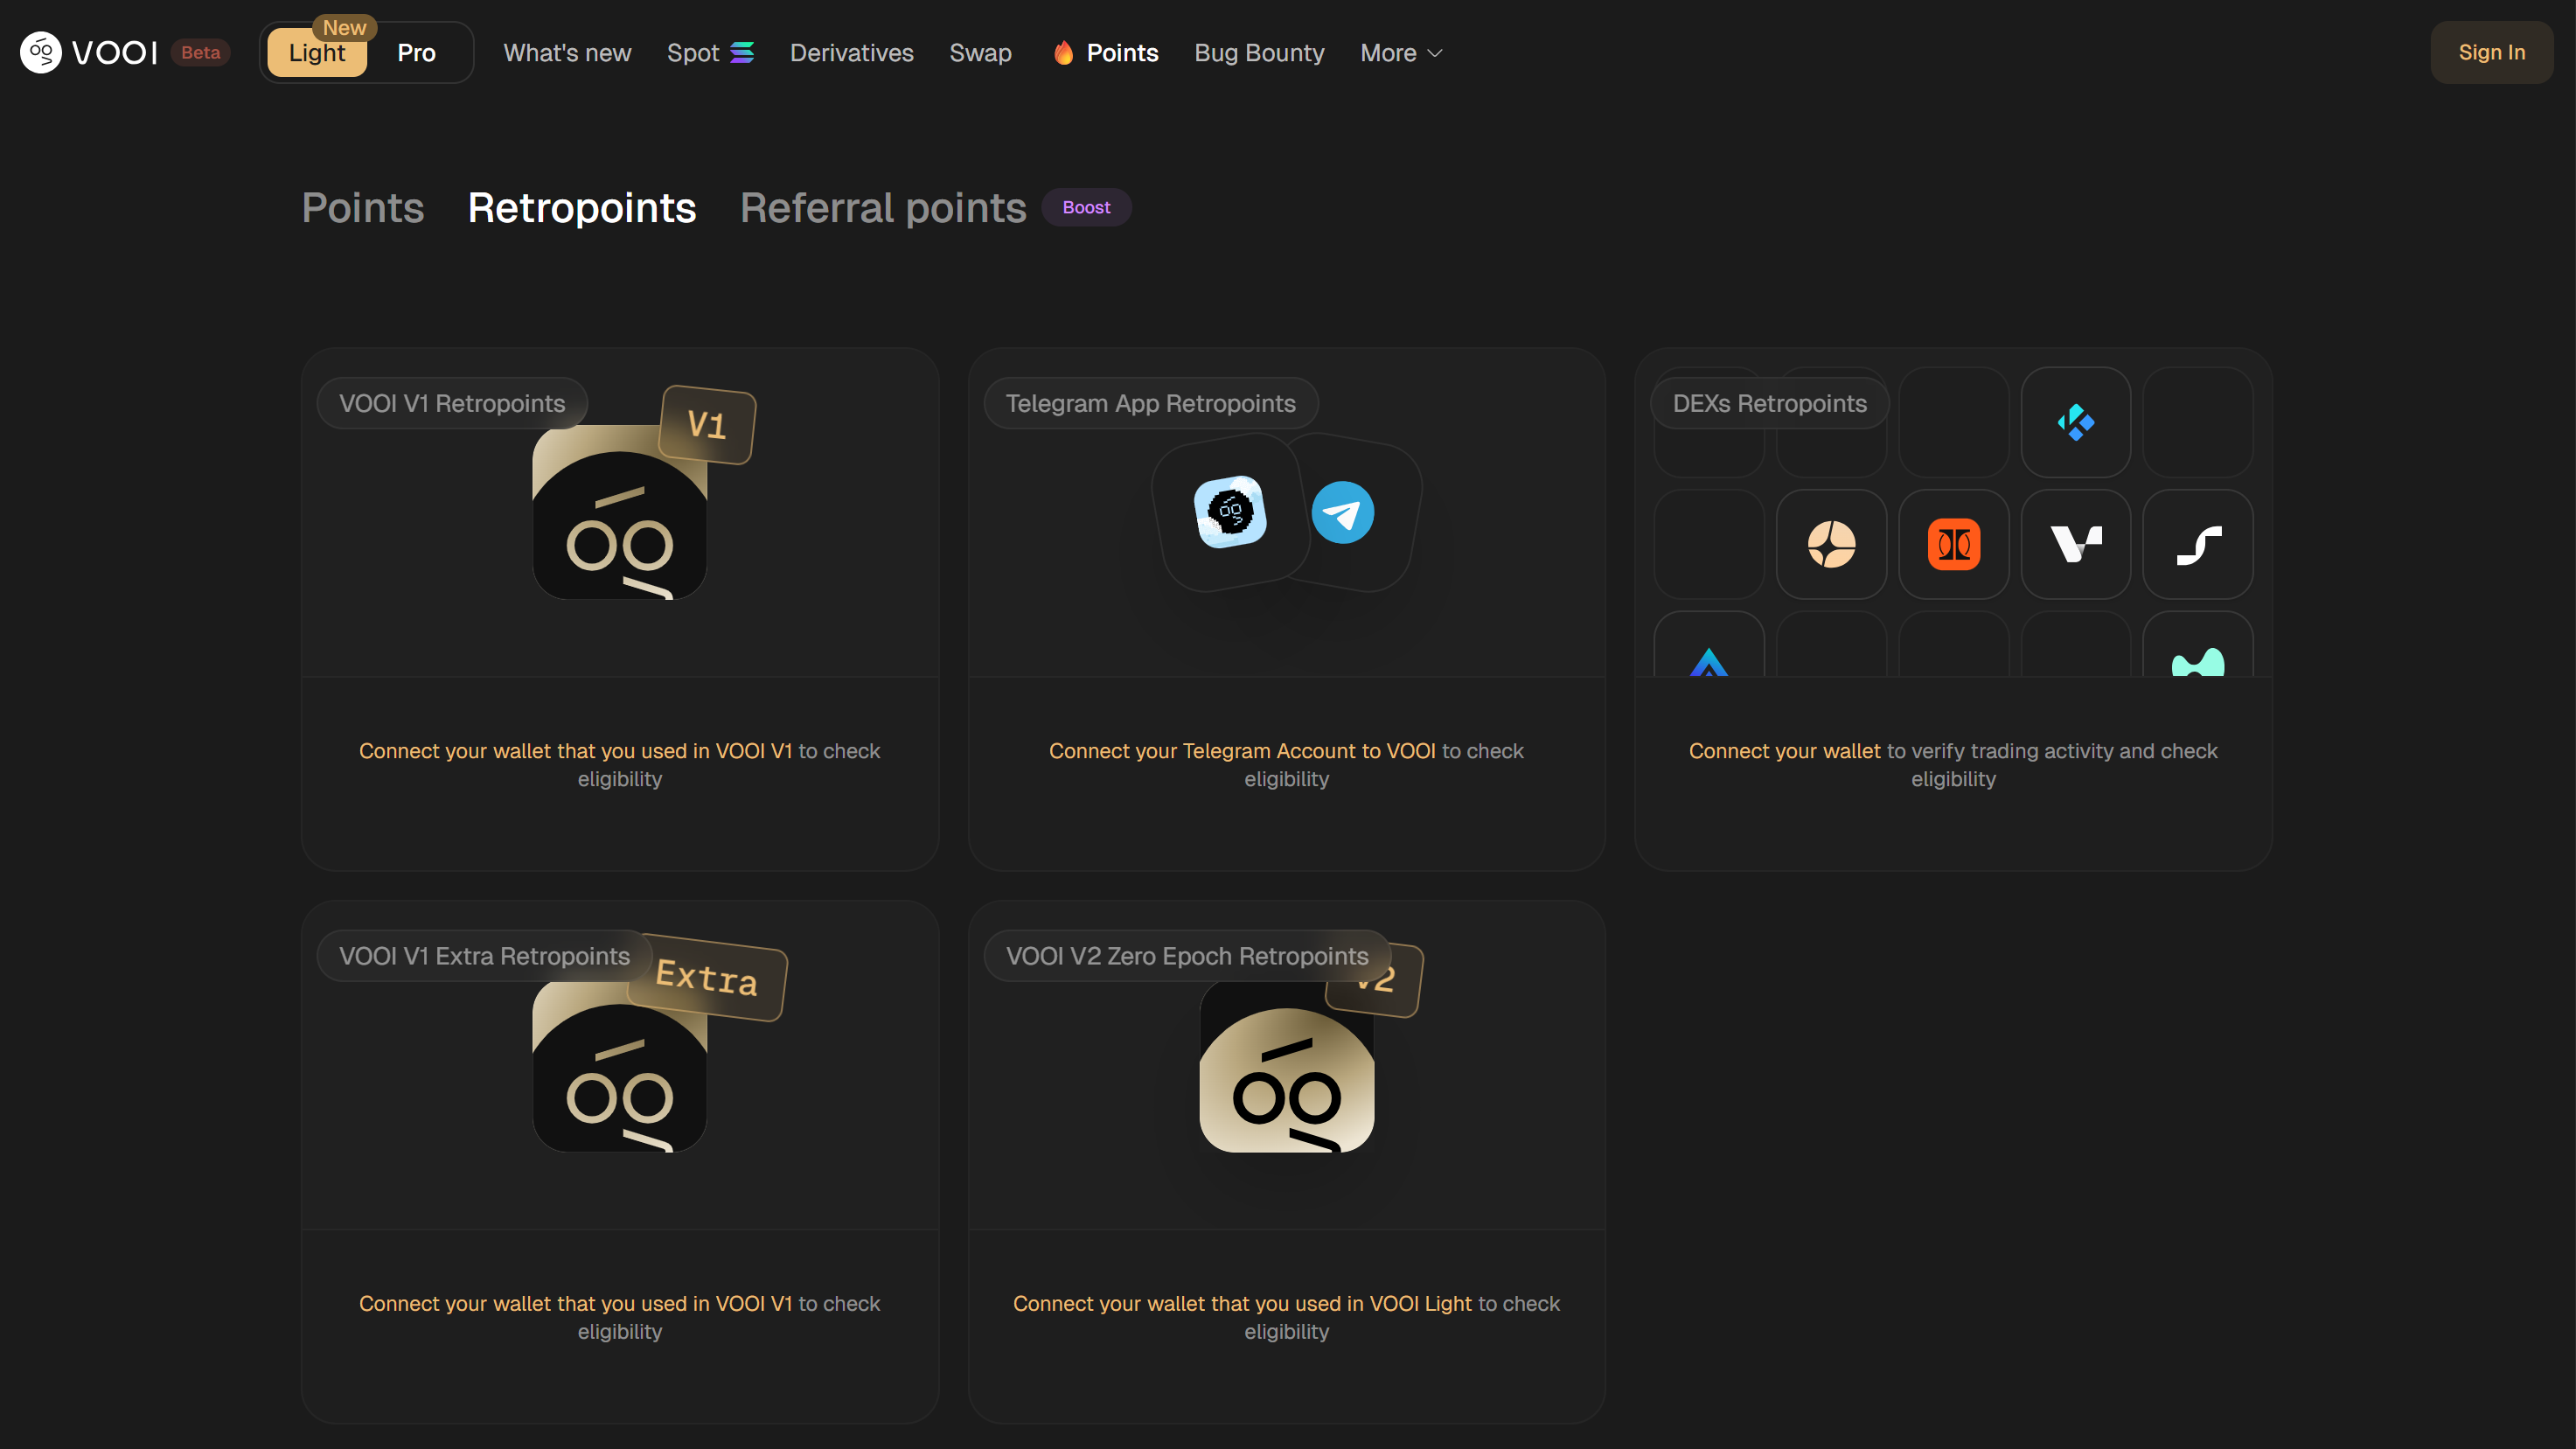Click the golden VOOI V2 face artwork
Viewport: 2576px width, 1449px height.
click(x=1286, y=1066)
